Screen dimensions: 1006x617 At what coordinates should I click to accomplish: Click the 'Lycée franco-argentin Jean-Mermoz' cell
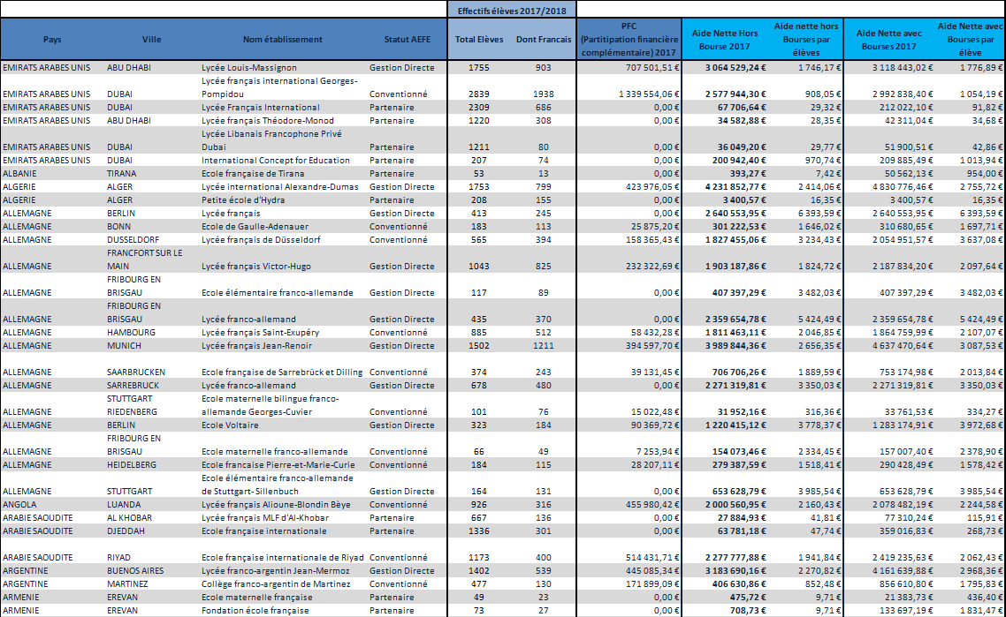(277, 571)
